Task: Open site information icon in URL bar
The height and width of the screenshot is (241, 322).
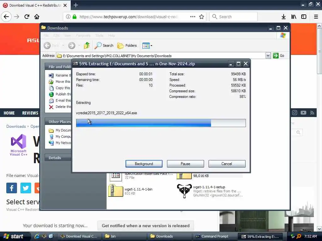Action: (68, 17)
